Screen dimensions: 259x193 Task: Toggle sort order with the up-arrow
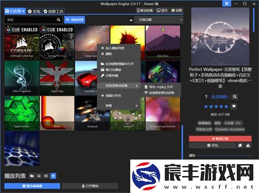(x=131, y=20)
